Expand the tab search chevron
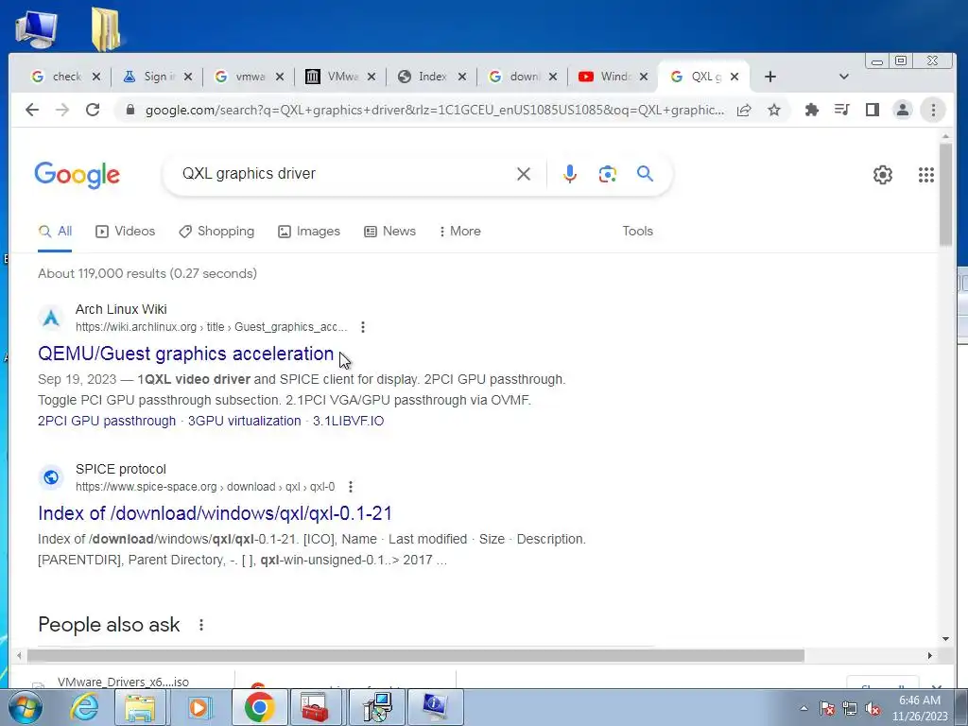This screenshot has width=968, height=726. pos(844,77)
